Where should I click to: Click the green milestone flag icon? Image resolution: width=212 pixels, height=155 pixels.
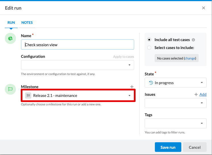coord(11,89)
